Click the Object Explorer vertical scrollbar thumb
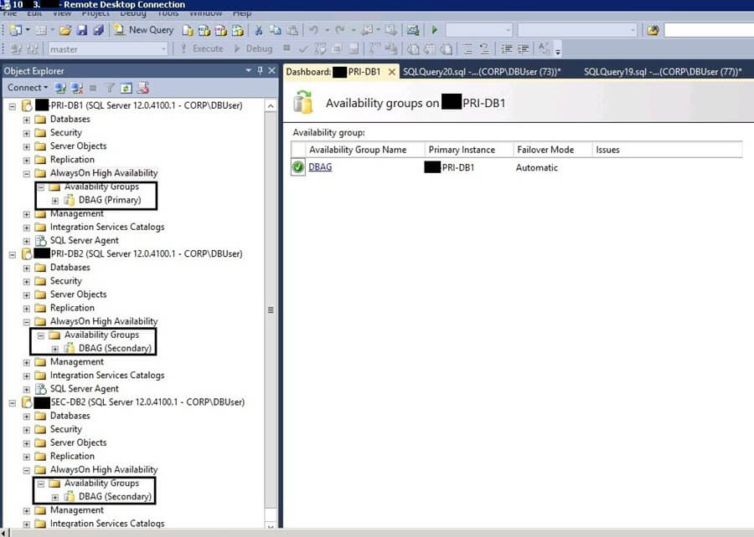Image resolution: width=754 pixels, height=537 pixels. click(x=271, y=310)
